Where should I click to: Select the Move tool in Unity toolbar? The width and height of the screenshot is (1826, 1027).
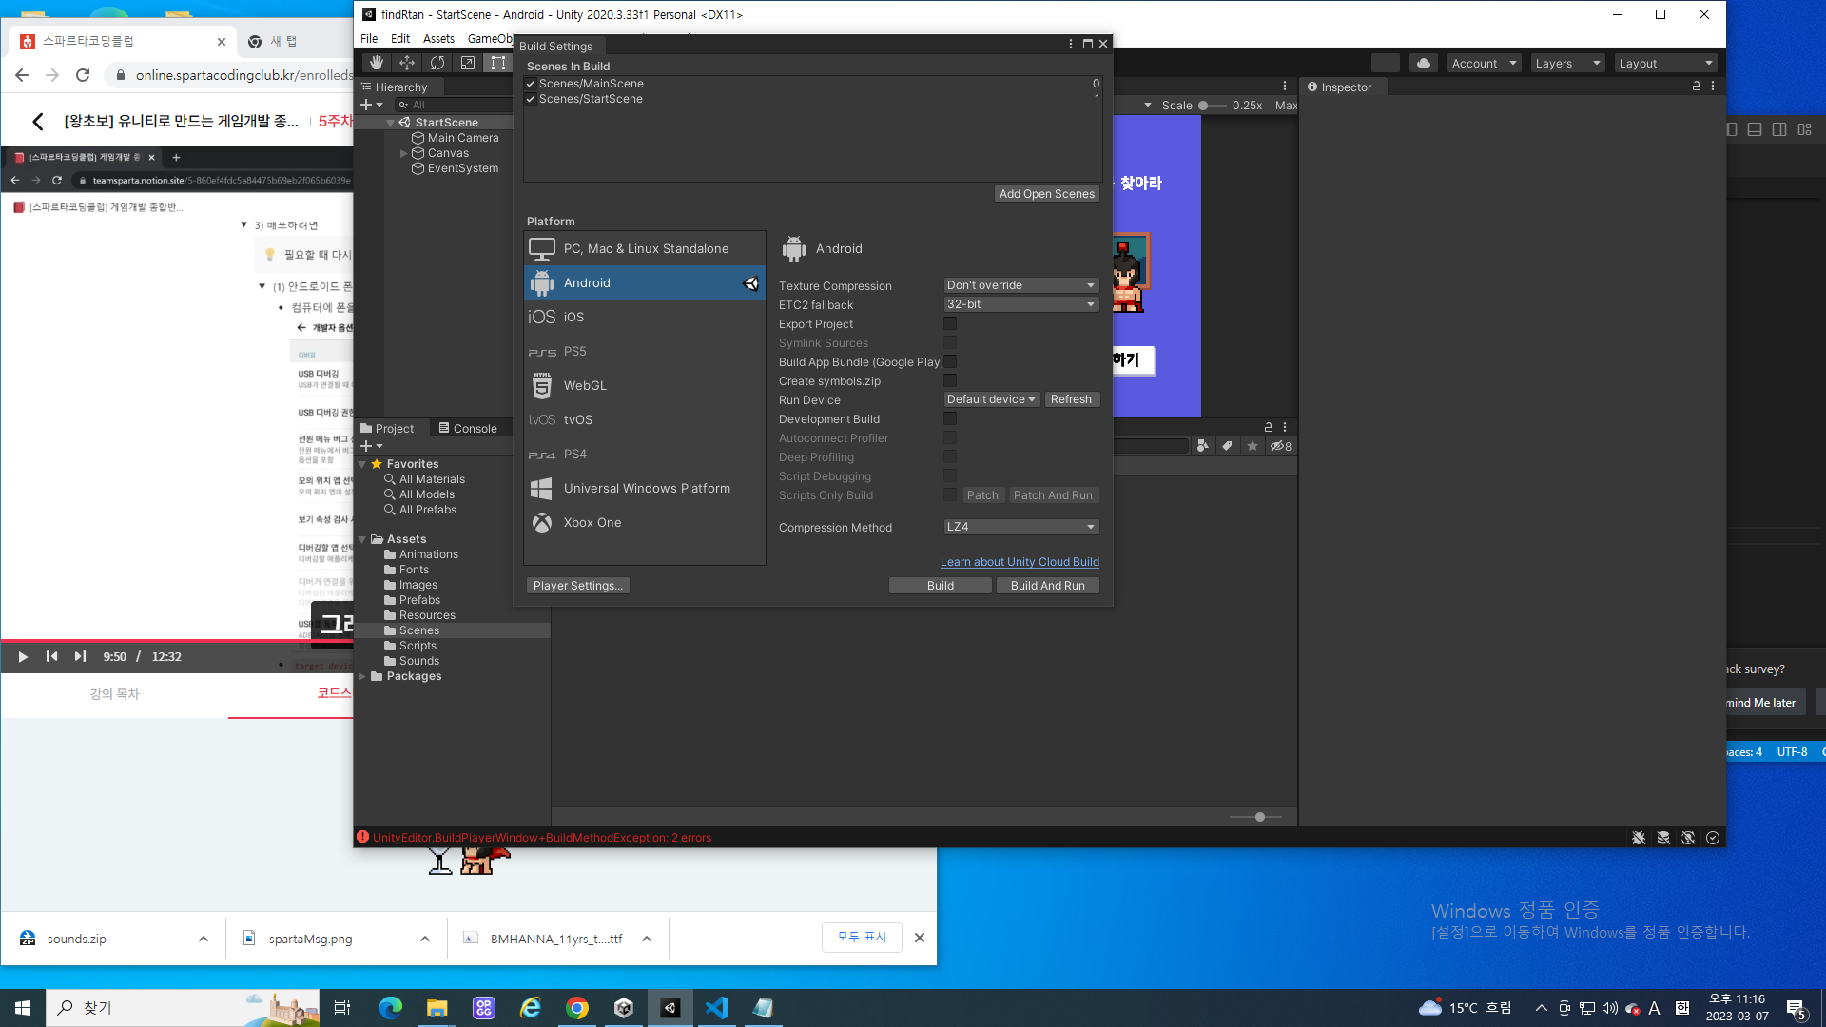coord(407,63)
